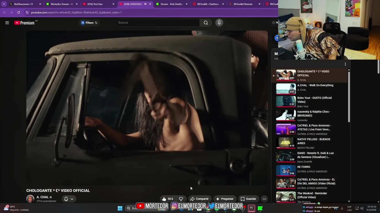
Task: Mute the CHOLOGANTE tab audio icon
Action: click(x=145, y=4)
